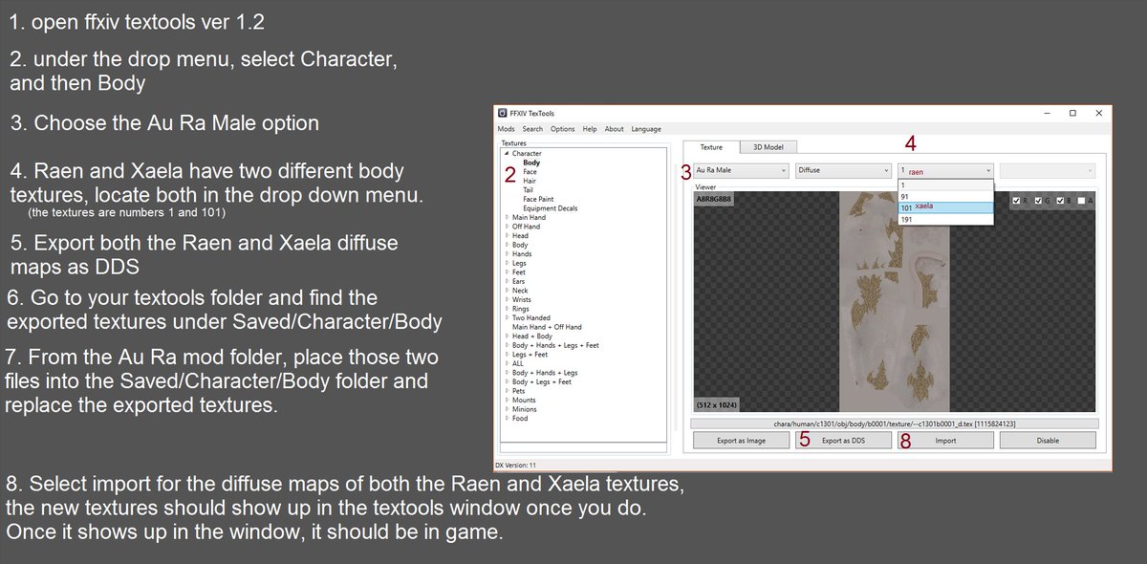The image size is (1147, 564).
Task: Select the Neck tree row
Action: (520, 291)
